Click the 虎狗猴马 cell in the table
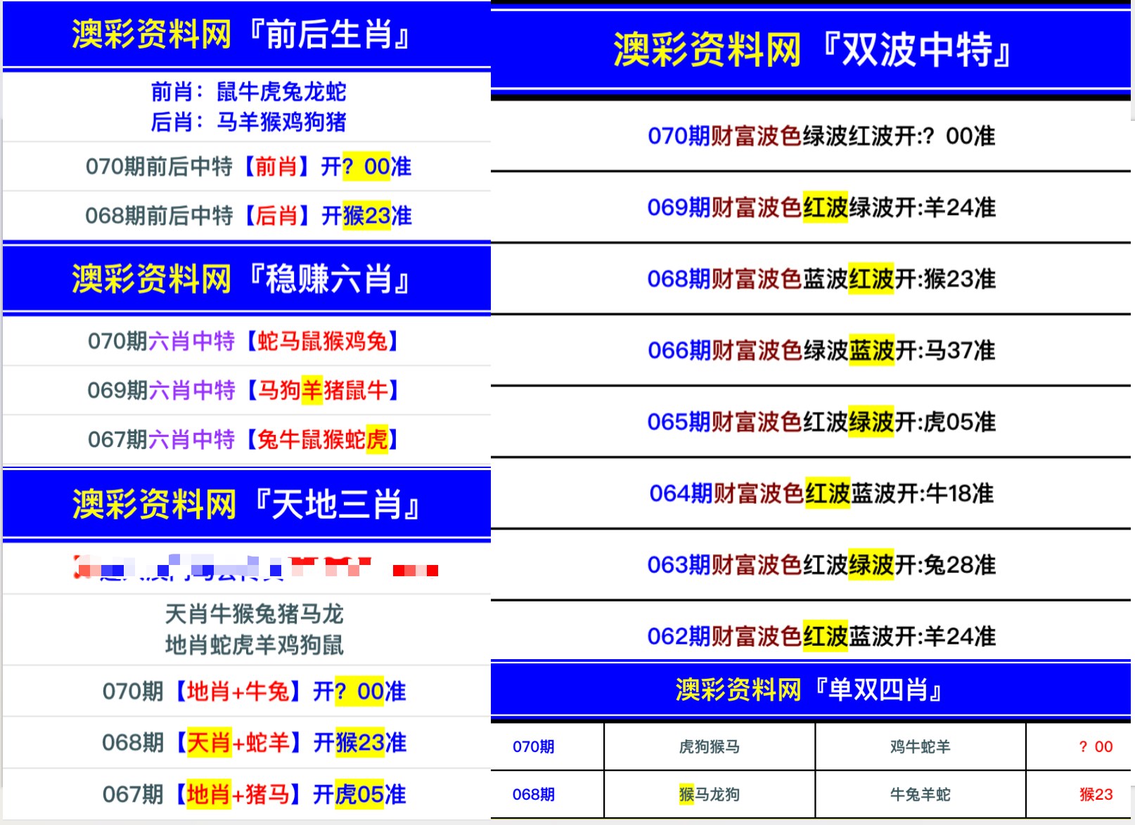The image size is (1135, 825). click(709, 747)
